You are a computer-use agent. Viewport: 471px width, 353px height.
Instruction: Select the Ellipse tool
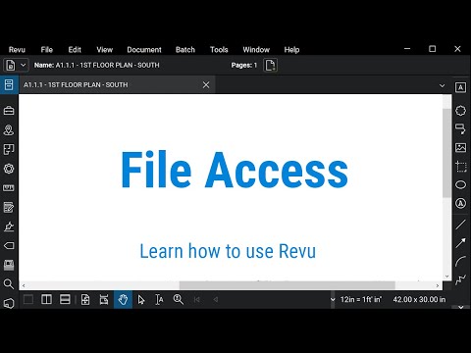[460, 185]
